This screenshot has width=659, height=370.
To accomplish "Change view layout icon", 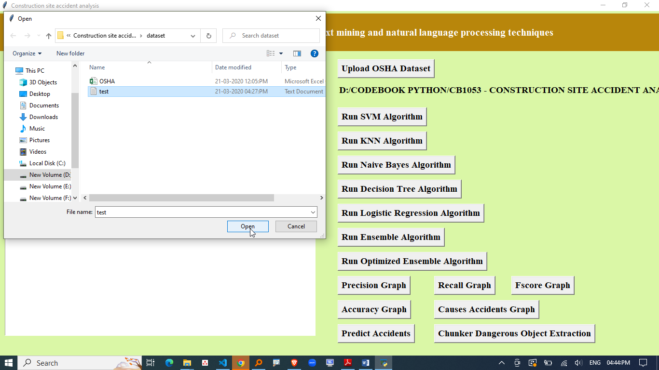I will pos(271,53).
